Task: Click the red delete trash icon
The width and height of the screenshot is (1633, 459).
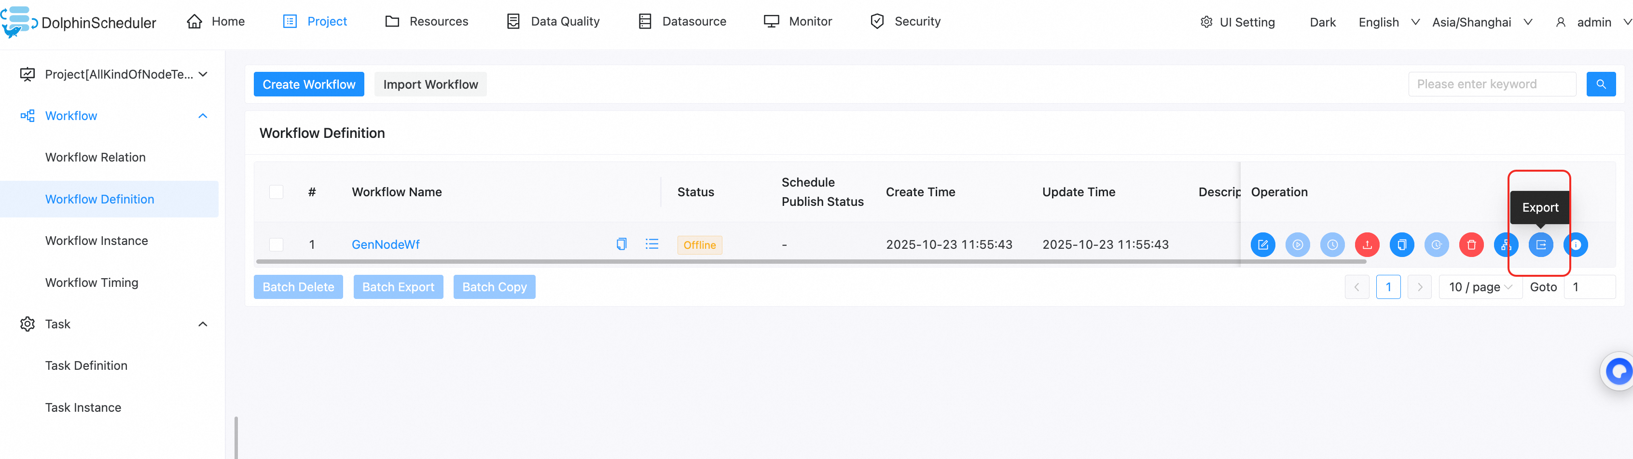Action: (x=1471, y=244)
